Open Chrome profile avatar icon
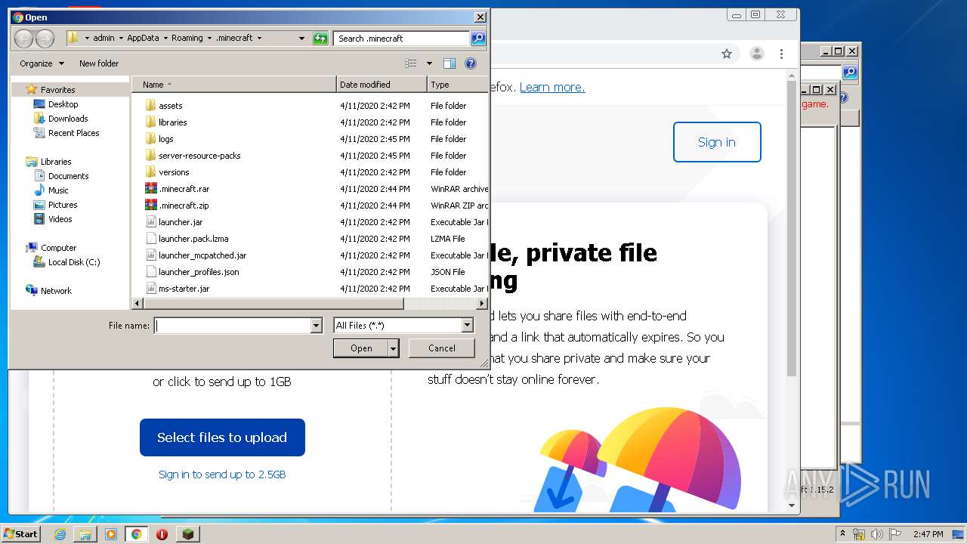Viewport: 967px width, 544px height. [756, 54]
